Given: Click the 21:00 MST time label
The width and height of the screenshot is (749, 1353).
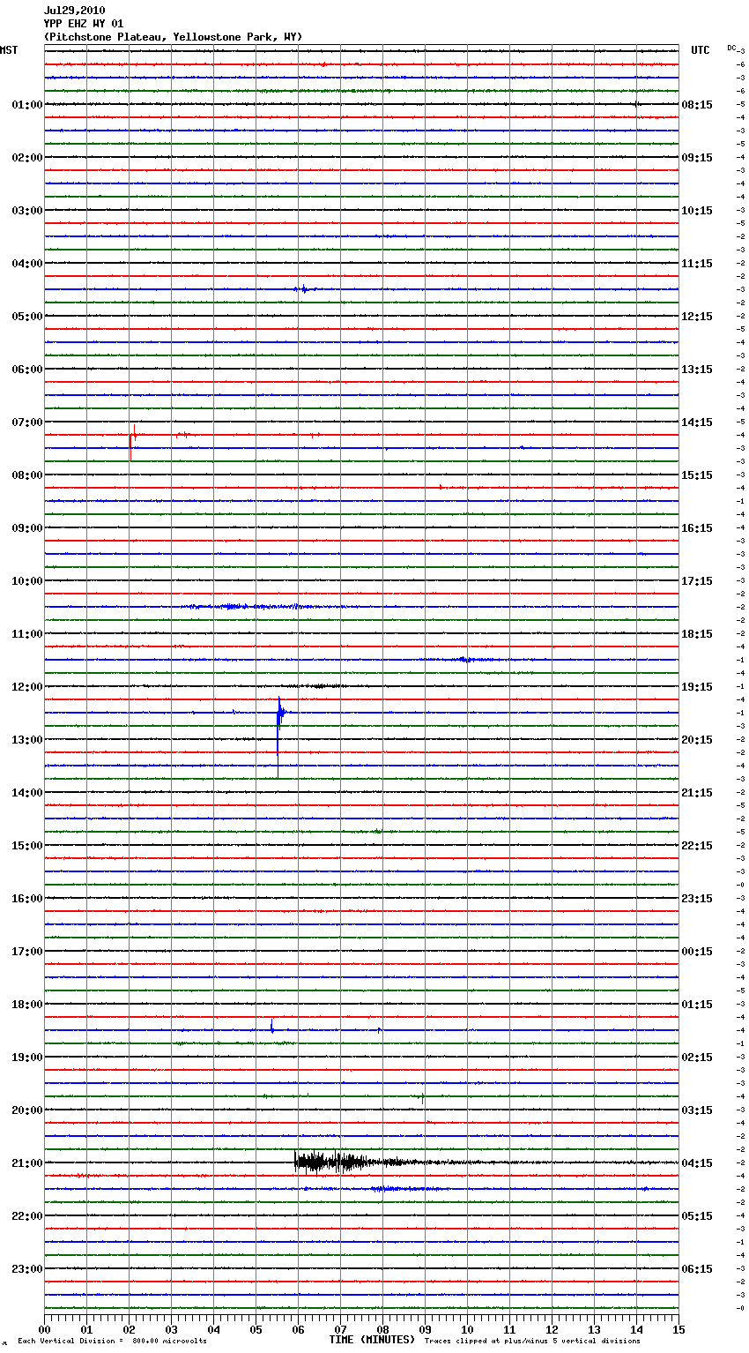Looking at the screenshot, I should click(x=27, y=1163).
